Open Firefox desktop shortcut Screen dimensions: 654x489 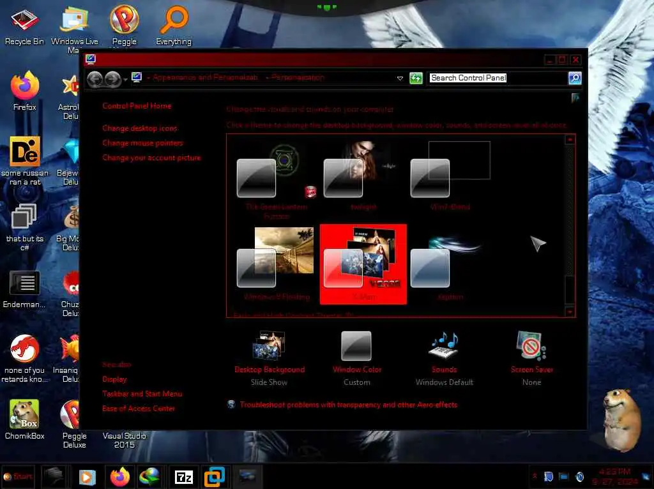25,91
